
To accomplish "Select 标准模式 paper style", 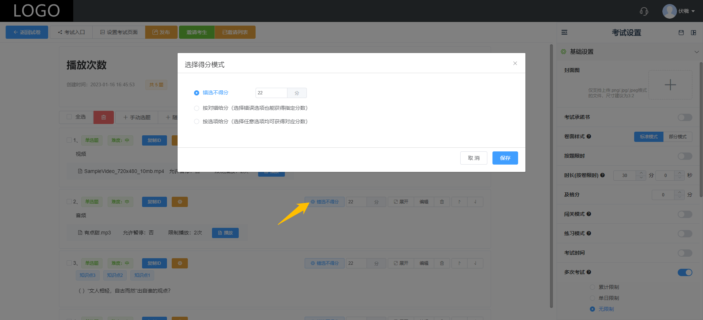I will point(649,137).
